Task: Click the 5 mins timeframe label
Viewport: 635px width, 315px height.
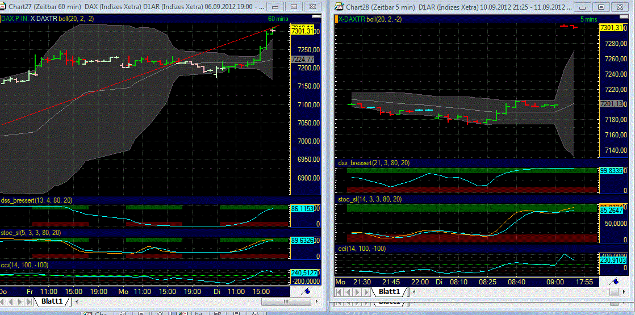Action: (588, 19)
